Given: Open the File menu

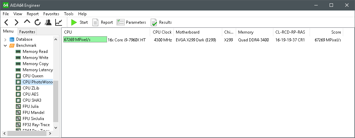Looking at the screenshot, I should (x=6, y=14).
